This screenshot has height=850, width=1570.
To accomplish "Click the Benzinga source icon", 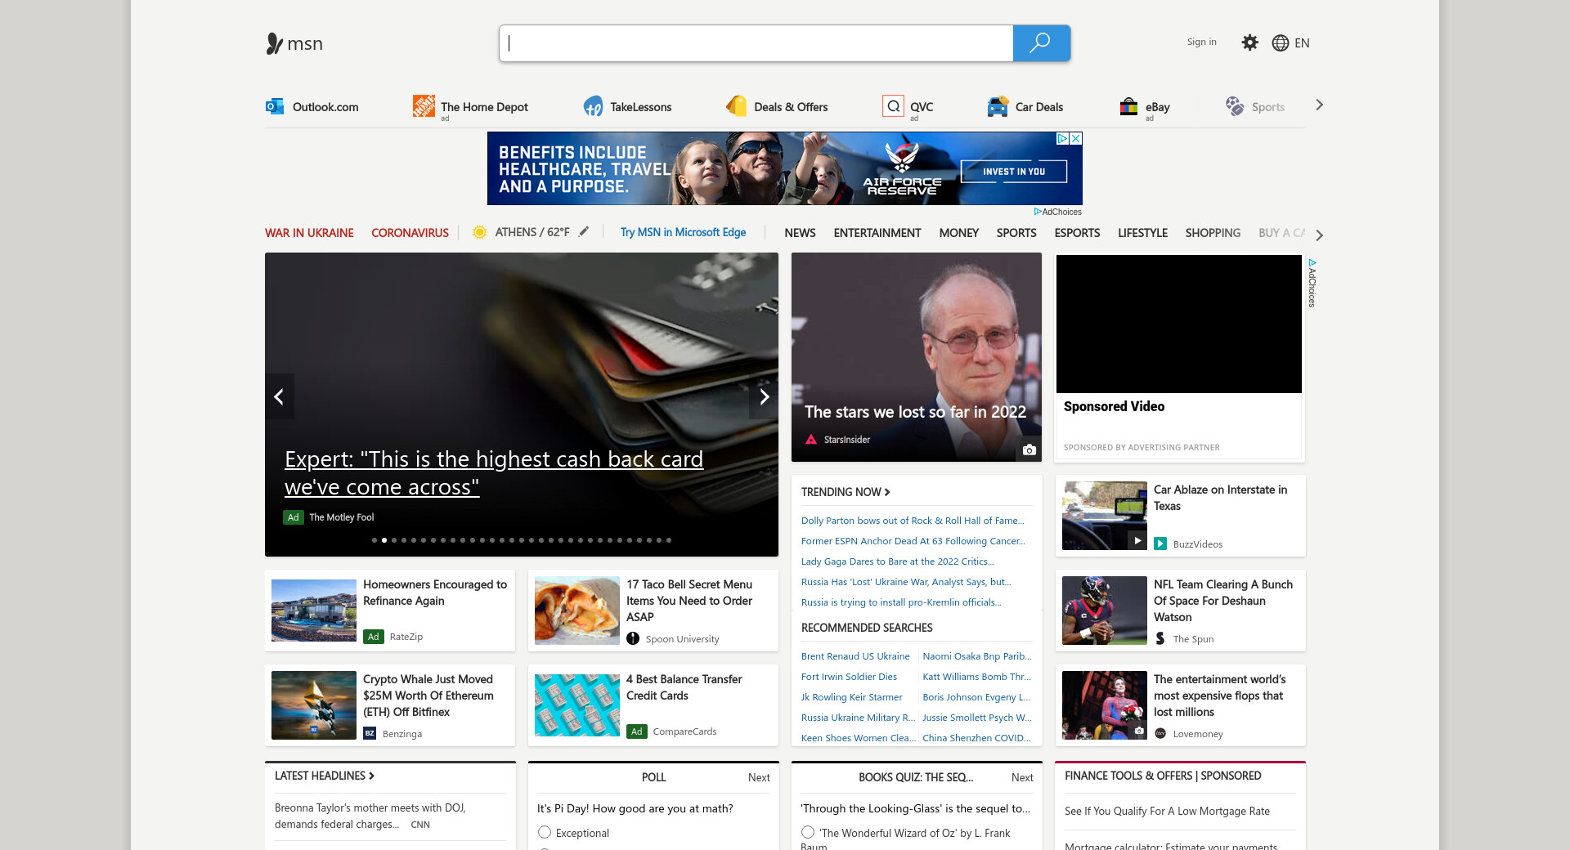I will [370, 733].
